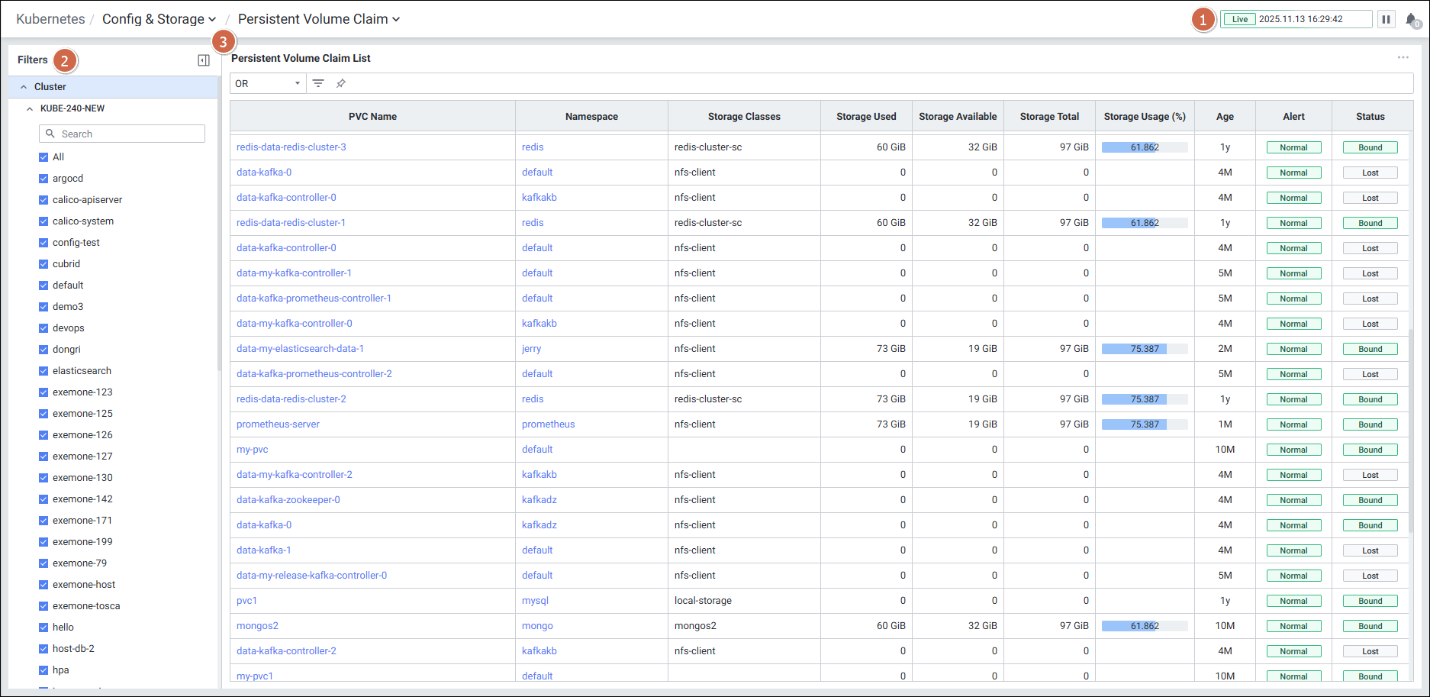Open the list panel more options menu
The height and width of the screenshot is (697, 1430).
(1403, 58)
